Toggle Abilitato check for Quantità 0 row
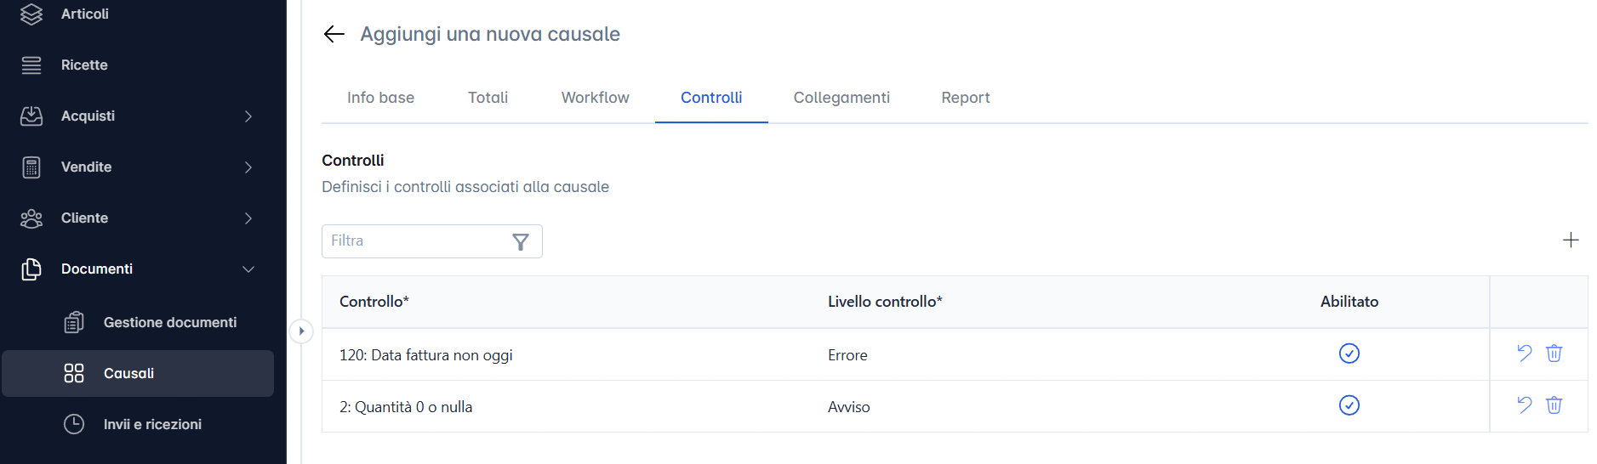Viewport: 1597px width, 464px height. (x=1349, y=405)
